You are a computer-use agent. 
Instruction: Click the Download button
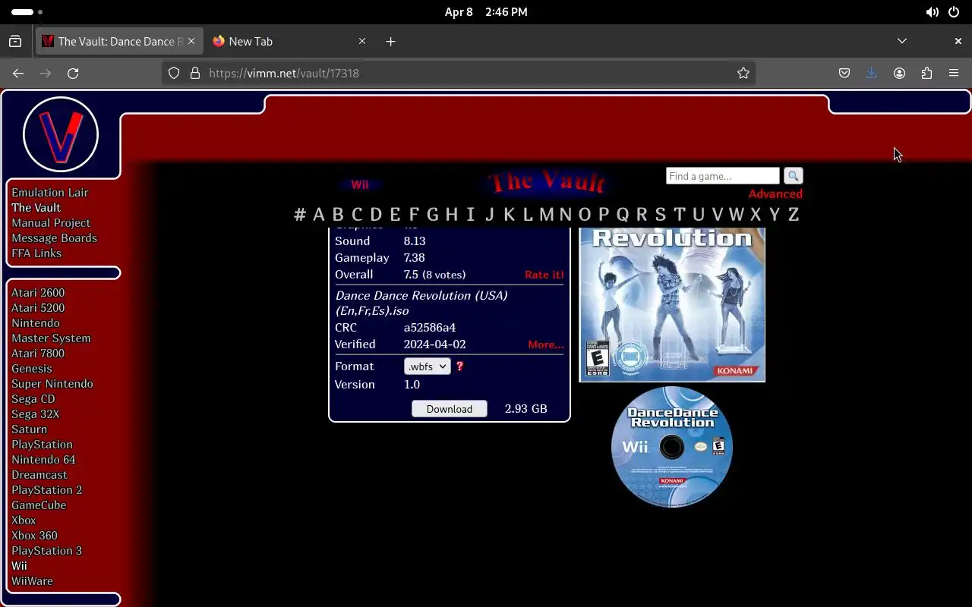tap(450, 408)
